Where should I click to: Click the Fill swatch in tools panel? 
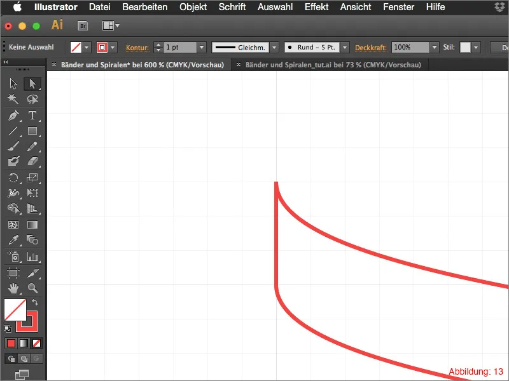[x=15, y=310]
